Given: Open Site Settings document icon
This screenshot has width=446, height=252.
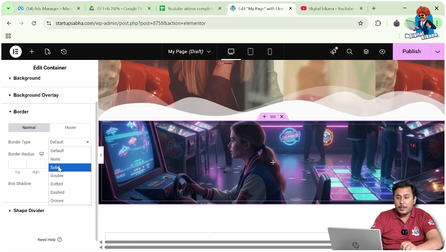Looking at the screenshot, I should click(48, 52).
